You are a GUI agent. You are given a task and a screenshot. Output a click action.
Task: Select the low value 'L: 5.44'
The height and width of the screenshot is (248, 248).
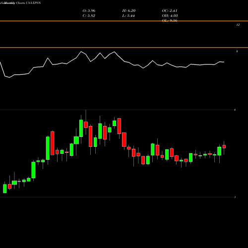click(128, 16)
